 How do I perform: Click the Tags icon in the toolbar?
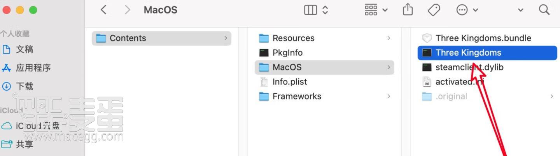(x=434, y=10)
